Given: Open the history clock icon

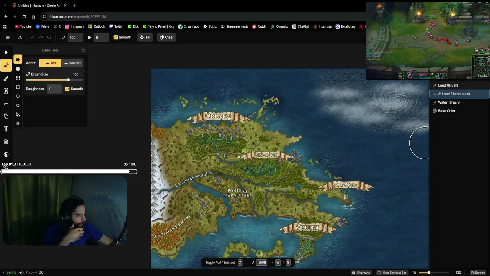Looking at the screenshot, I should coord(49,38).
